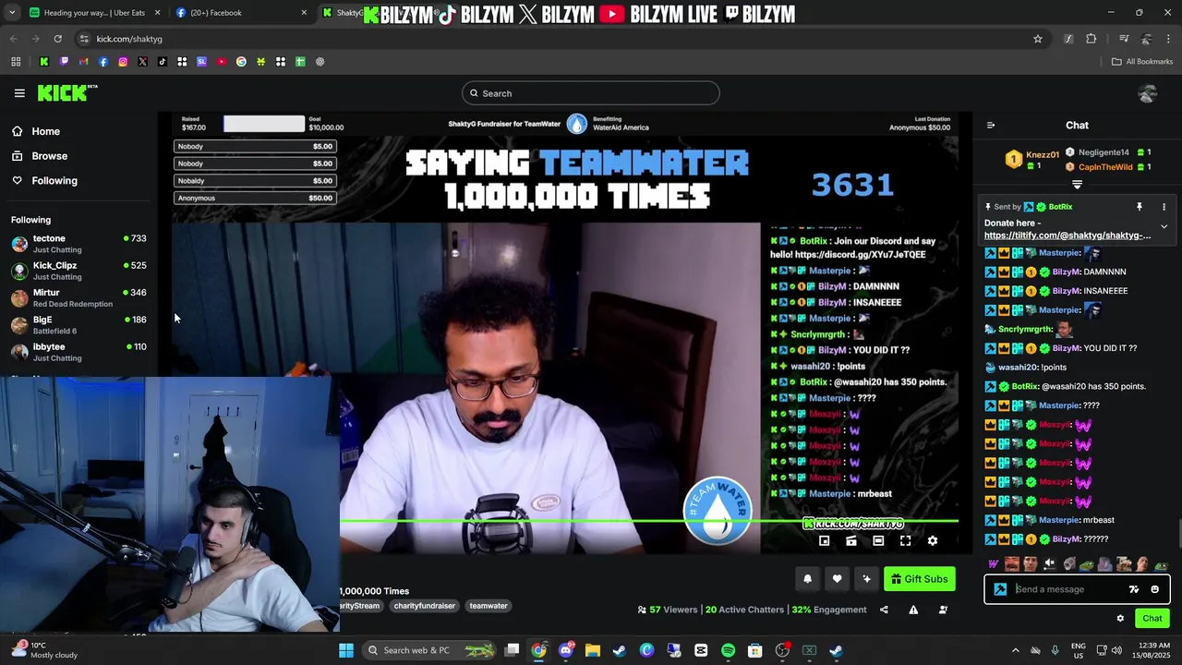
Task: Open Spotify from the taskbar
Action: (x=728, y=650)
